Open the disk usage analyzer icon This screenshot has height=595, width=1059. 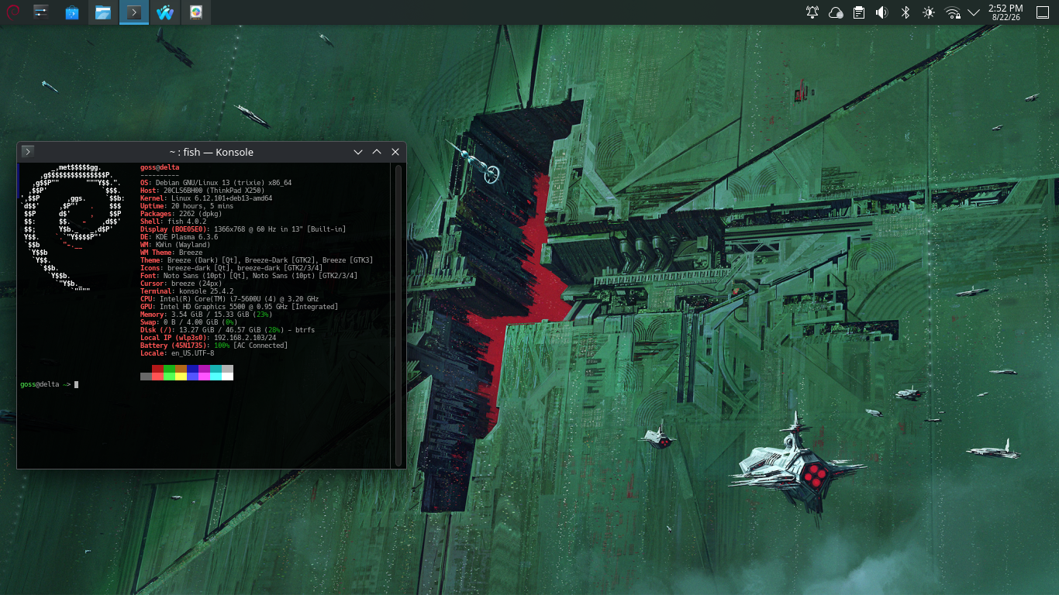(x=196, y=12)
